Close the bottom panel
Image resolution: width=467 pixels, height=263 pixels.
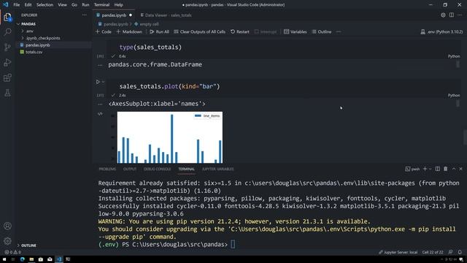point(460,169)
